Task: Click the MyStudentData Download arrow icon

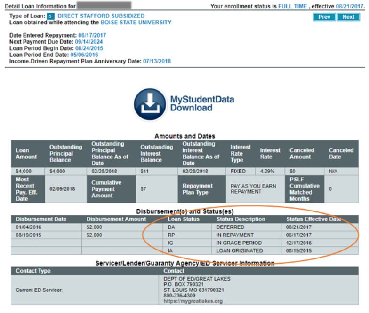Action: pos(150,104)
